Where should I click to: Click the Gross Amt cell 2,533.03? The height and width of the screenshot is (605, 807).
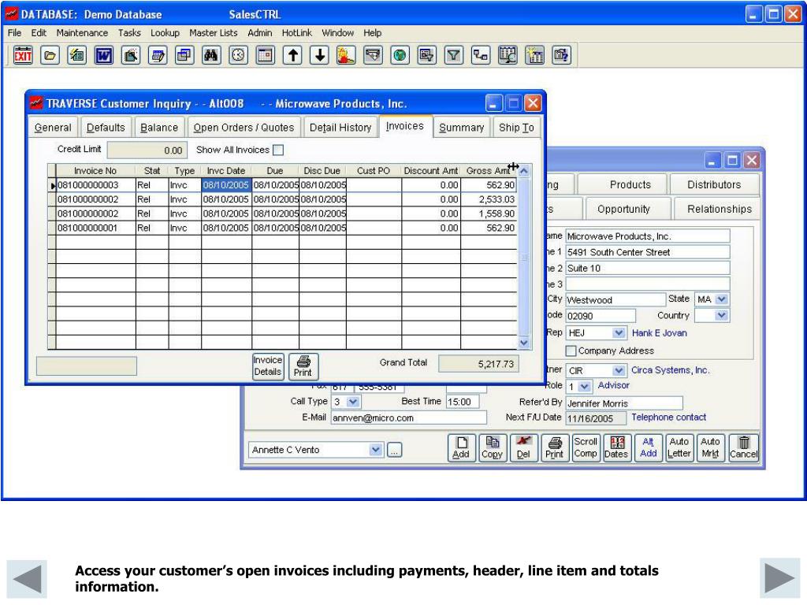pos(489,199)
